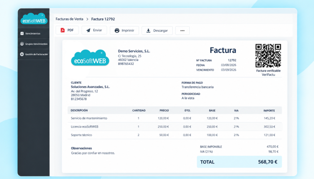Click the IVA (21%) 98,70 € value

pyautogui.click(x=273, y=152)
